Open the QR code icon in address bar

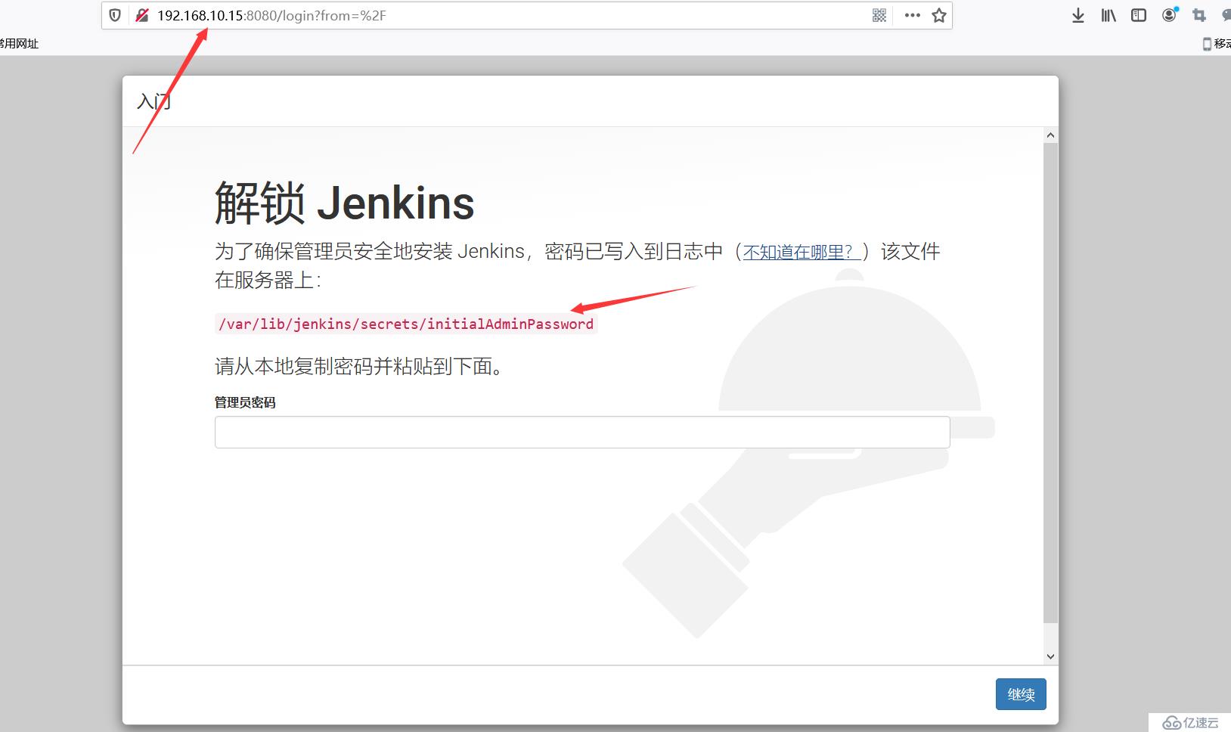tap(879, 15)
